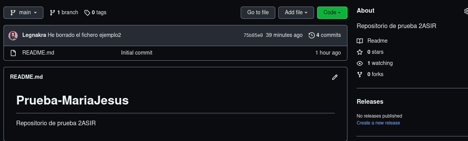Expand the Add file dropdown
This screenshot has width=468, height=141.
pyautogui.click(x=296, y=12)
